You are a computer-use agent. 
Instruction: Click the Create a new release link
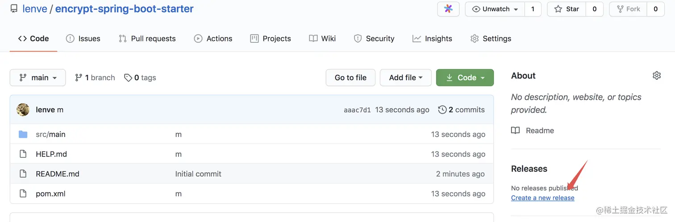click(x=542, y=198)
